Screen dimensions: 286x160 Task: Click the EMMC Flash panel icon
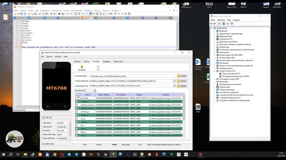click(x=43, y=144)
